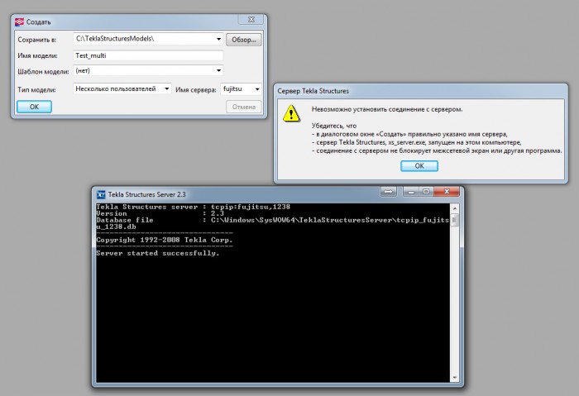The image size is (579, 396).
Task: Click the Обзор... browse button
Action: (x=244, y=40)
